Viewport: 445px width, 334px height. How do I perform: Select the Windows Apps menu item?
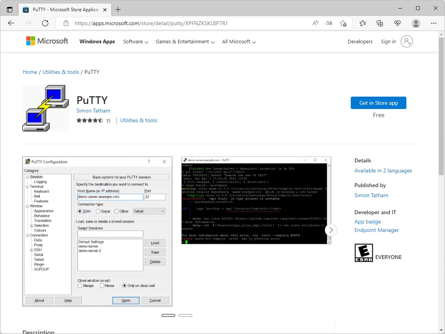click(x=97, y=41)
